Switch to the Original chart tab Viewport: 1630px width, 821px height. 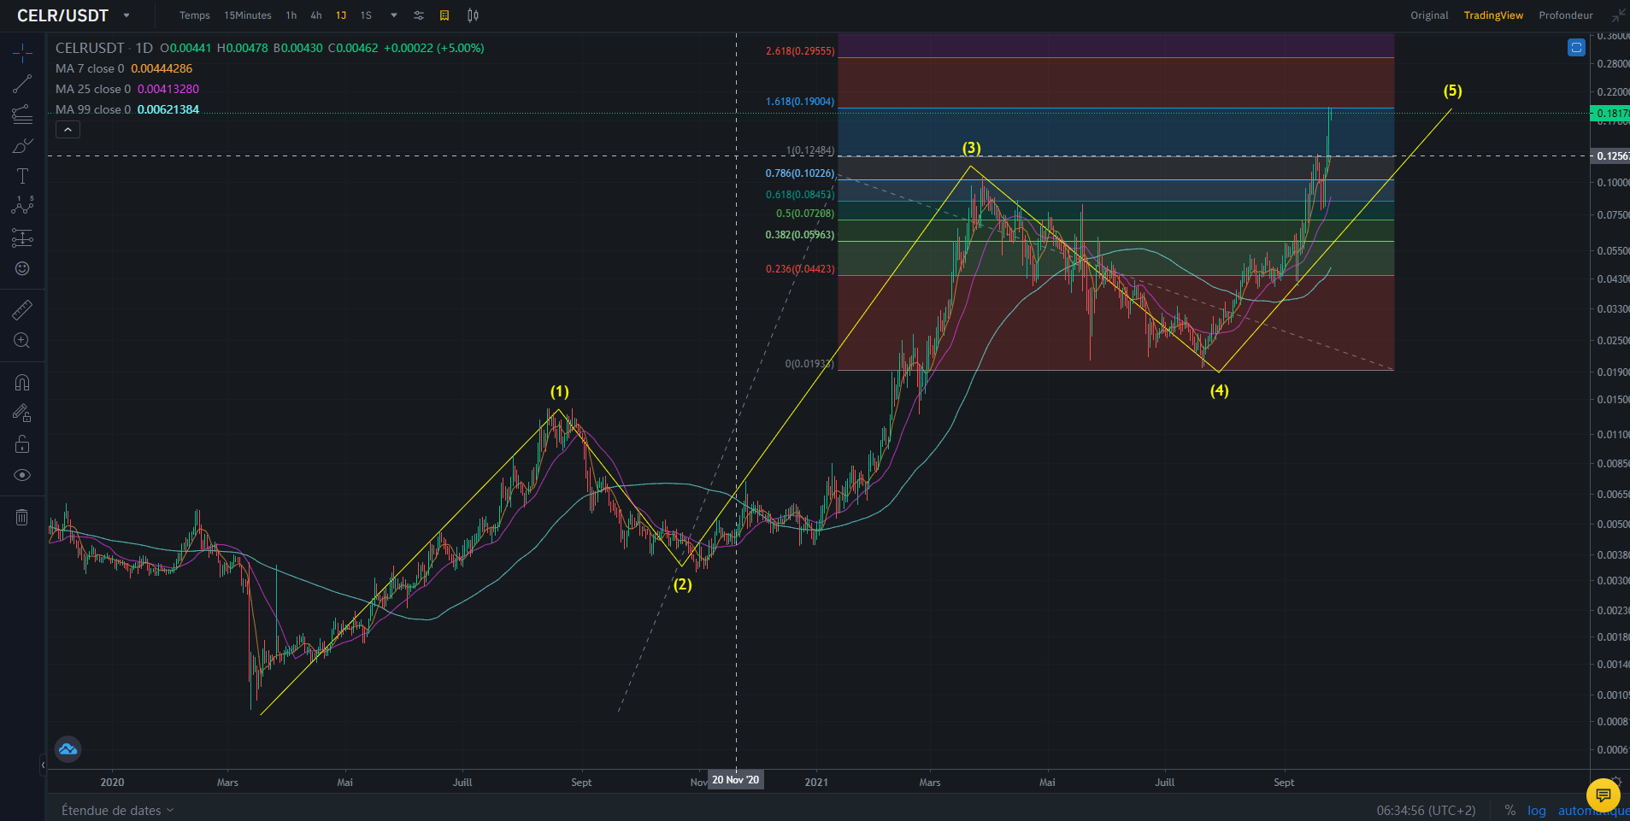tap(1429, 15)
